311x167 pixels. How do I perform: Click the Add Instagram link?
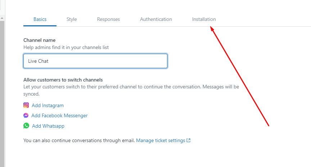[x=48, y=106]
